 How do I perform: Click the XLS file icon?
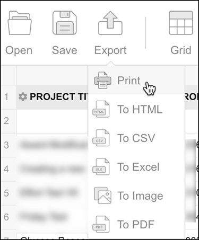tap(101, 167)
